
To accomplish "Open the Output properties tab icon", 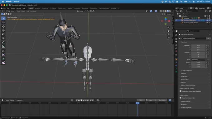I will [176, 42].
